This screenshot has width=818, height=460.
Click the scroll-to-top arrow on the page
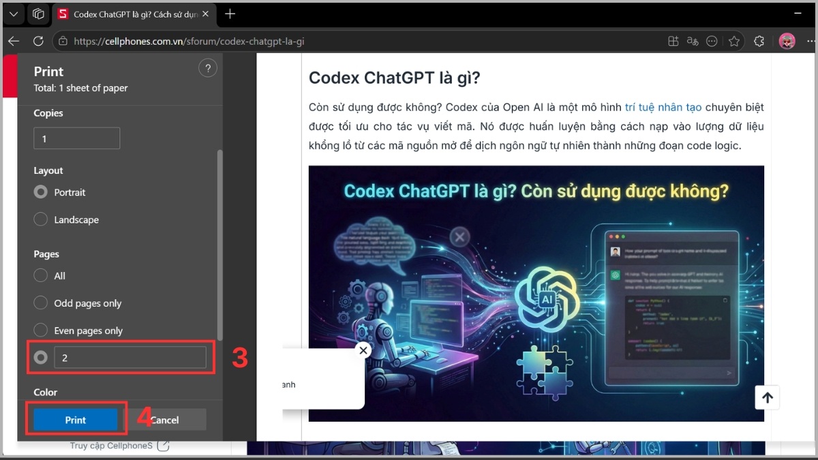click(767, 397)
